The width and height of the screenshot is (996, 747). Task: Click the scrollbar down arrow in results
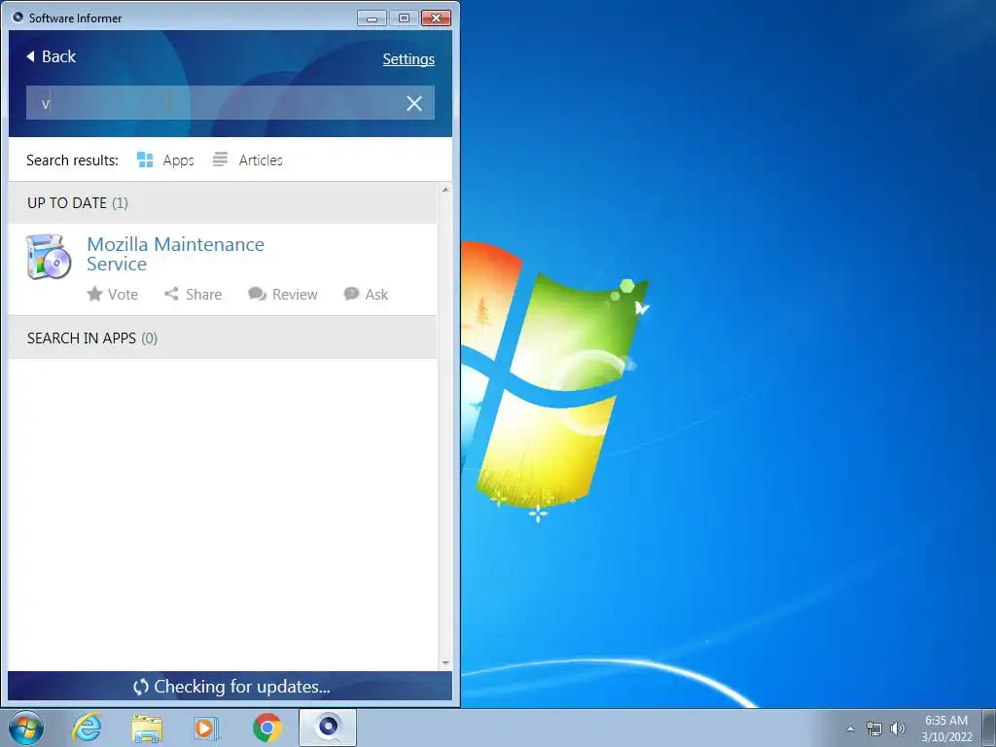pyautogui.click(x=445, y=663)
